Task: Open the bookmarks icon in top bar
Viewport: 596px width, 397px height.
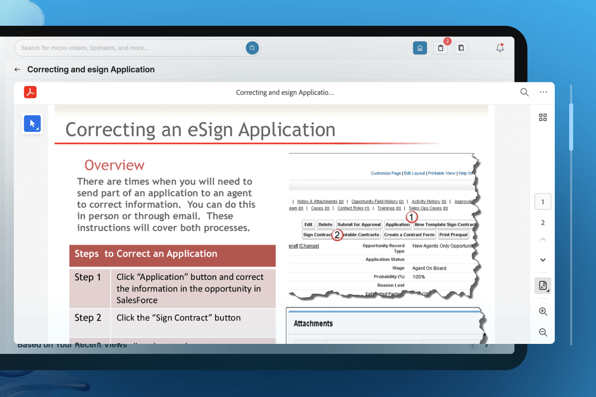Action: (x=461, y=48)
